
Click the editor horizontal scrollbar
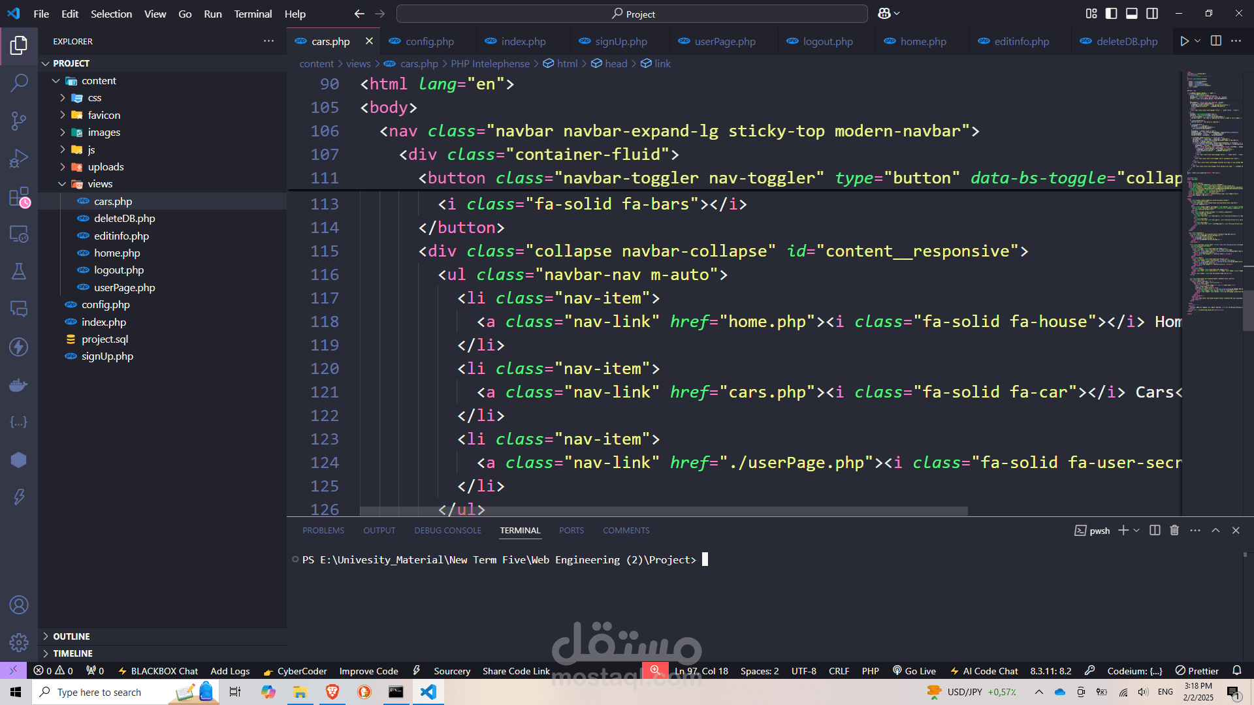[x=664, y=511]
